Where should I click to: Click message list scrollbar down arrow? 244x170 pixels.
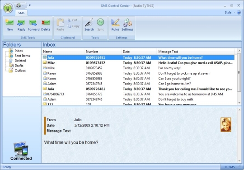(x=239, y=103)
